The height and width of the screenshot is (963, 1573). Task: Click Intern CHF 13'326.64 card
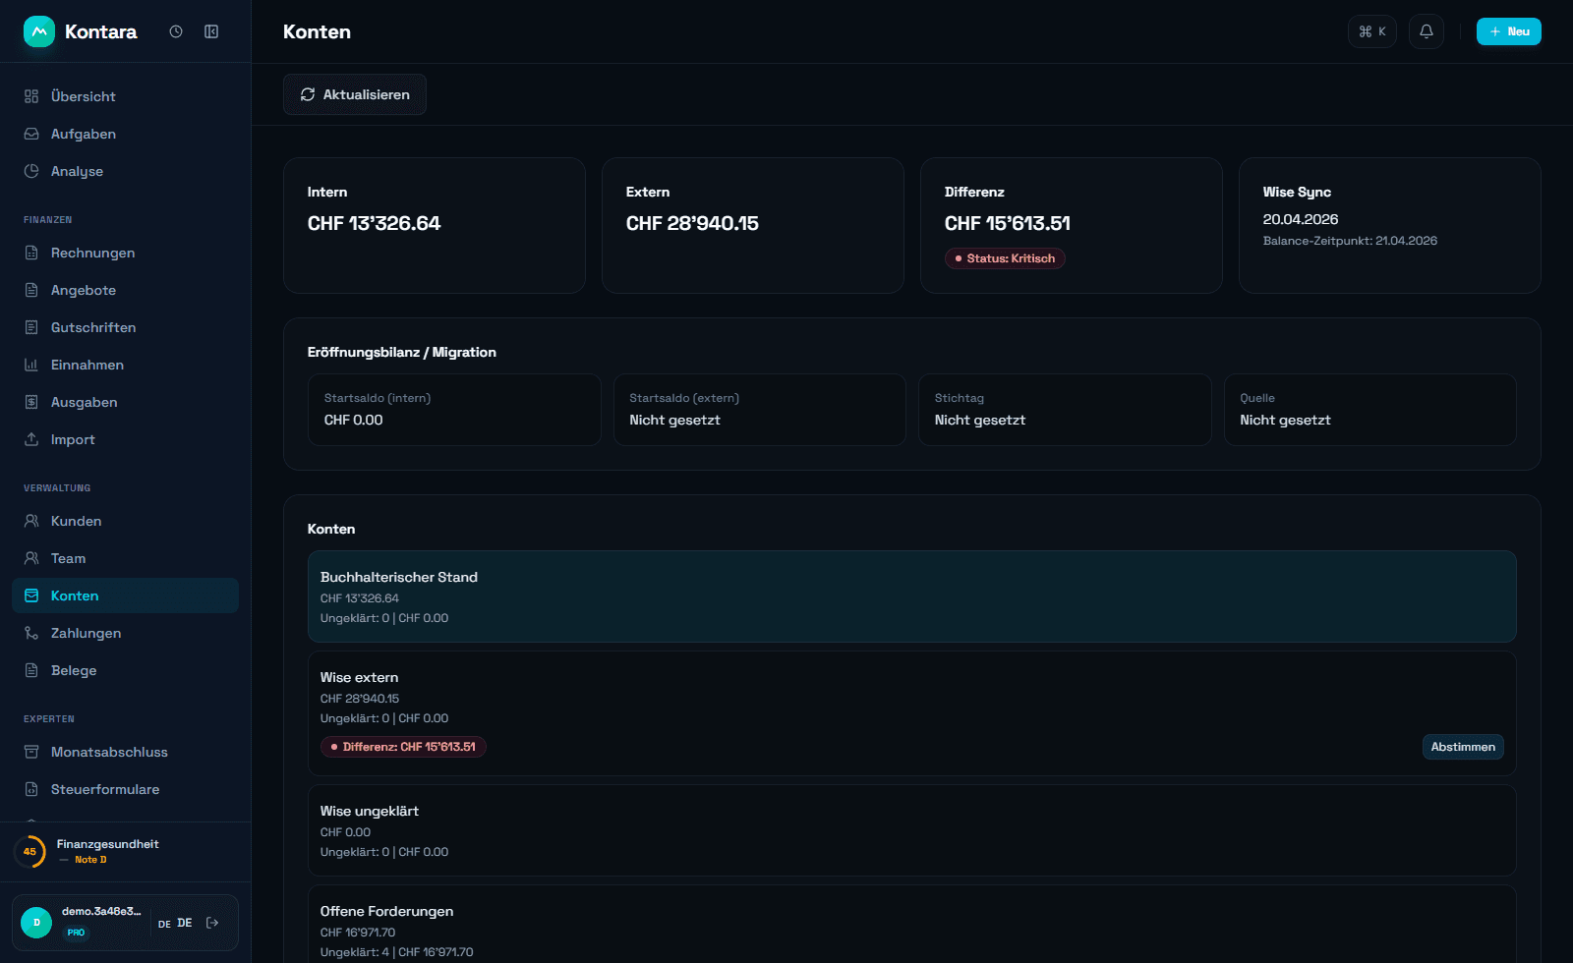pos(435,225)
